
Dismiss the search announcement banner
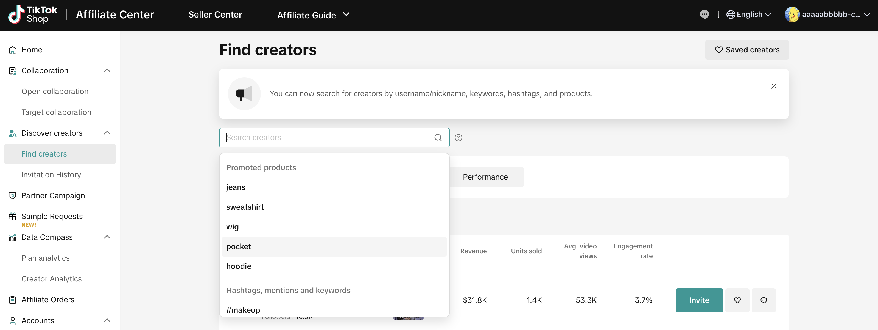click(x=773, y=86)
